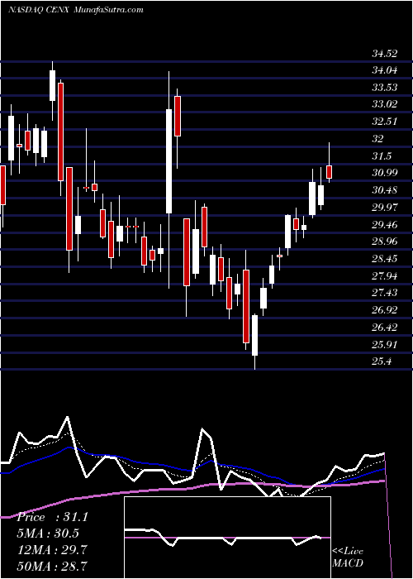The image size is (413, 579).
Task: Click the Price : 31.1 readout
Action: [x=52, y=517]
